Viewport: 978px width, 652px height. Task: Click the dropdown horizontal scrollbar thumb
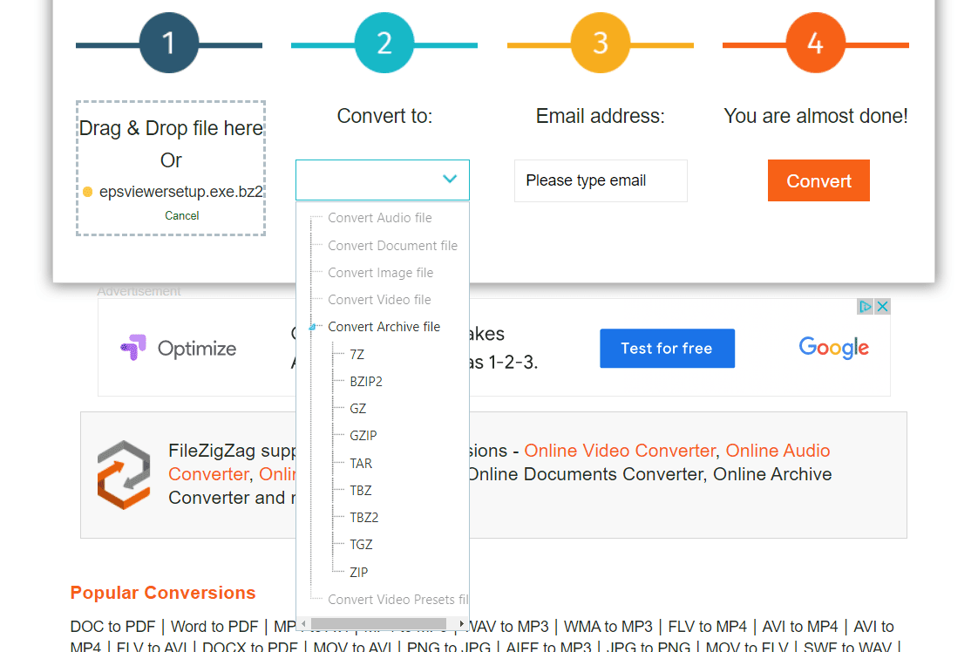pos(378,624)
